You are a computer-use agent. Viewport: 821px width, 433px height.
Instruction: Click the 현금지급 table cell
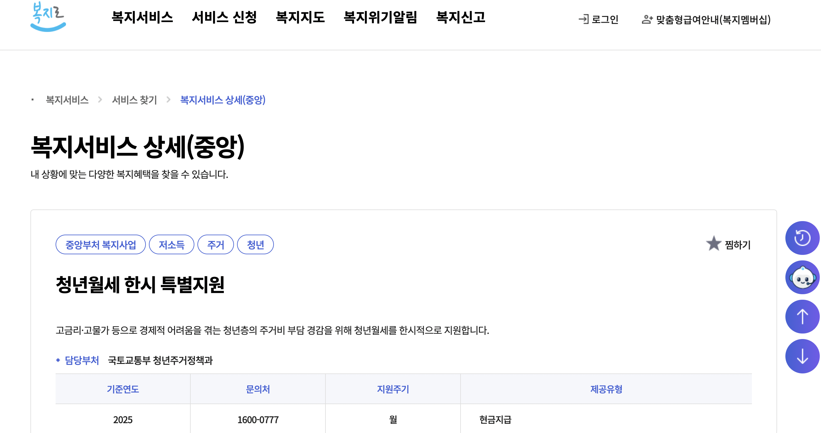pyautogui.click(x=606, y=419)
